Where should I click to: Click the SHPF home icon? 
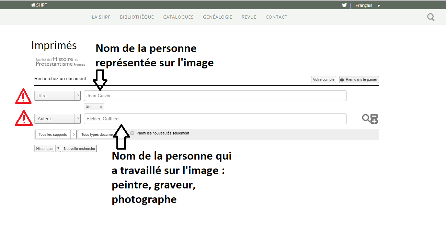pos(33,5)
